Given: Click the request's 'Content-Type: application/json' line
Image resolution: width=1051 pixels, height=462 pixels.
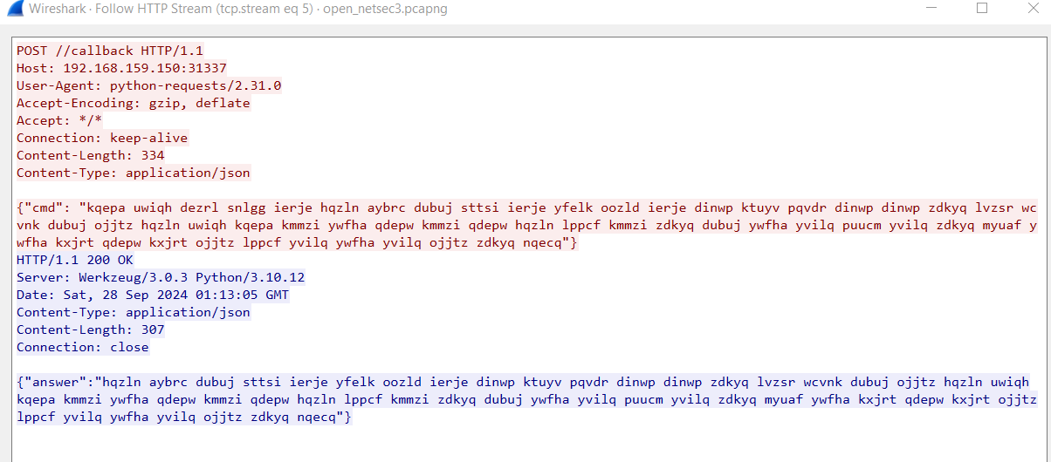Looking at the screenshot, I should [134, 173].
